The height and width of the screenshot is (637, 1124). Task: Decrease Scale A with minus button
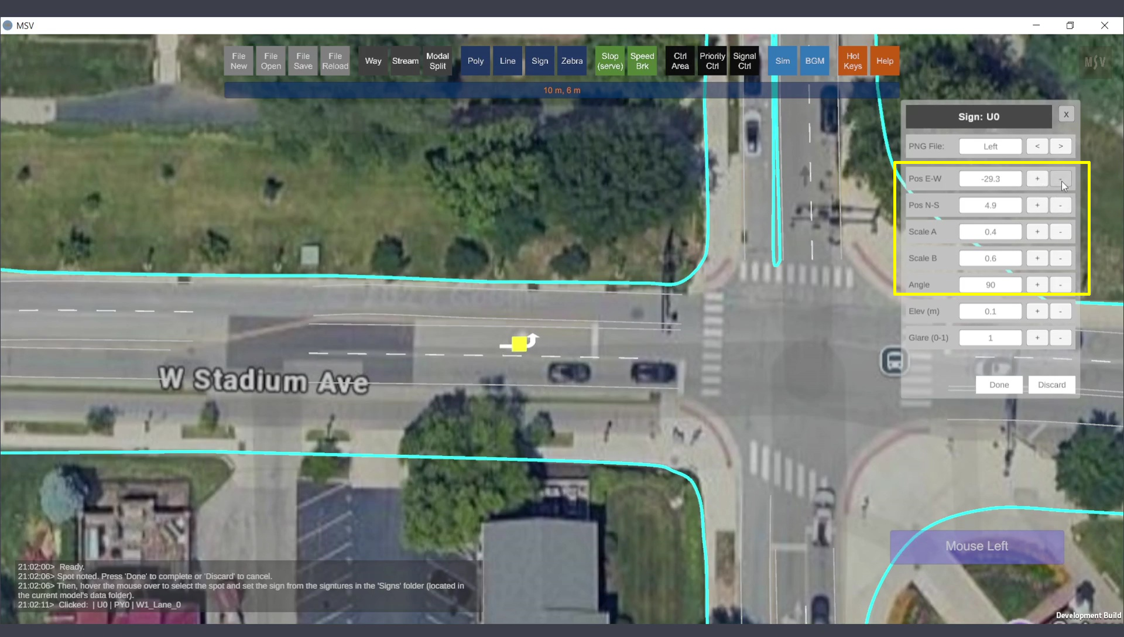(1060, 232)
